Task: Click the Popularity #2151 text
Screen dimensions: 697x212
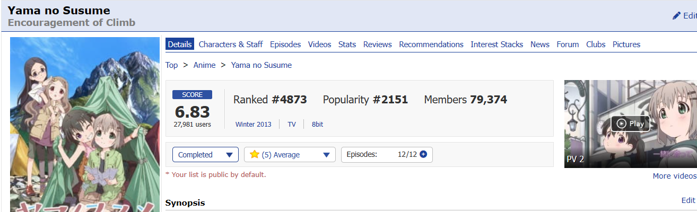Action: click(365, 99)
